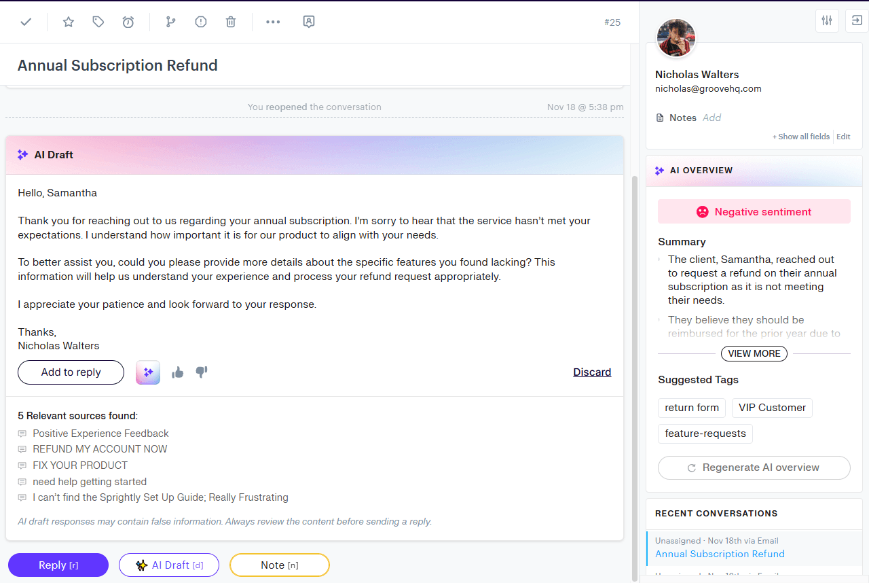Snooze conversation with clock icon
This screenshot has height=583, width=869.
pyautogui.click(x=128, y=22)
